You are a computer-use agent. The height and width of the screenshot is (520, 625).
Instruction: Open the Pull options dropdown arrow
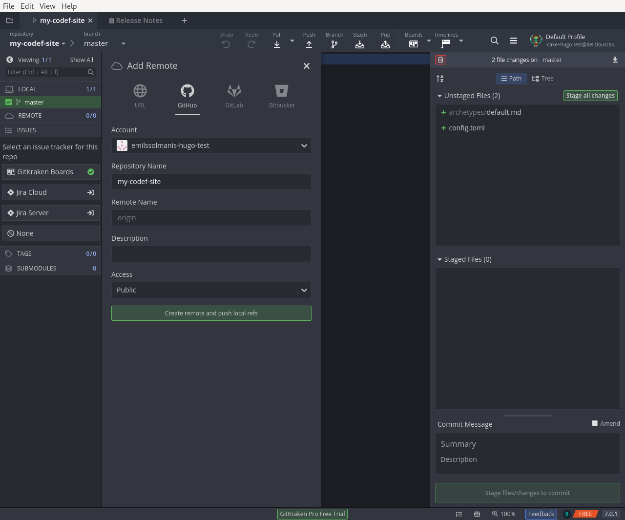(x=292, y=41)
